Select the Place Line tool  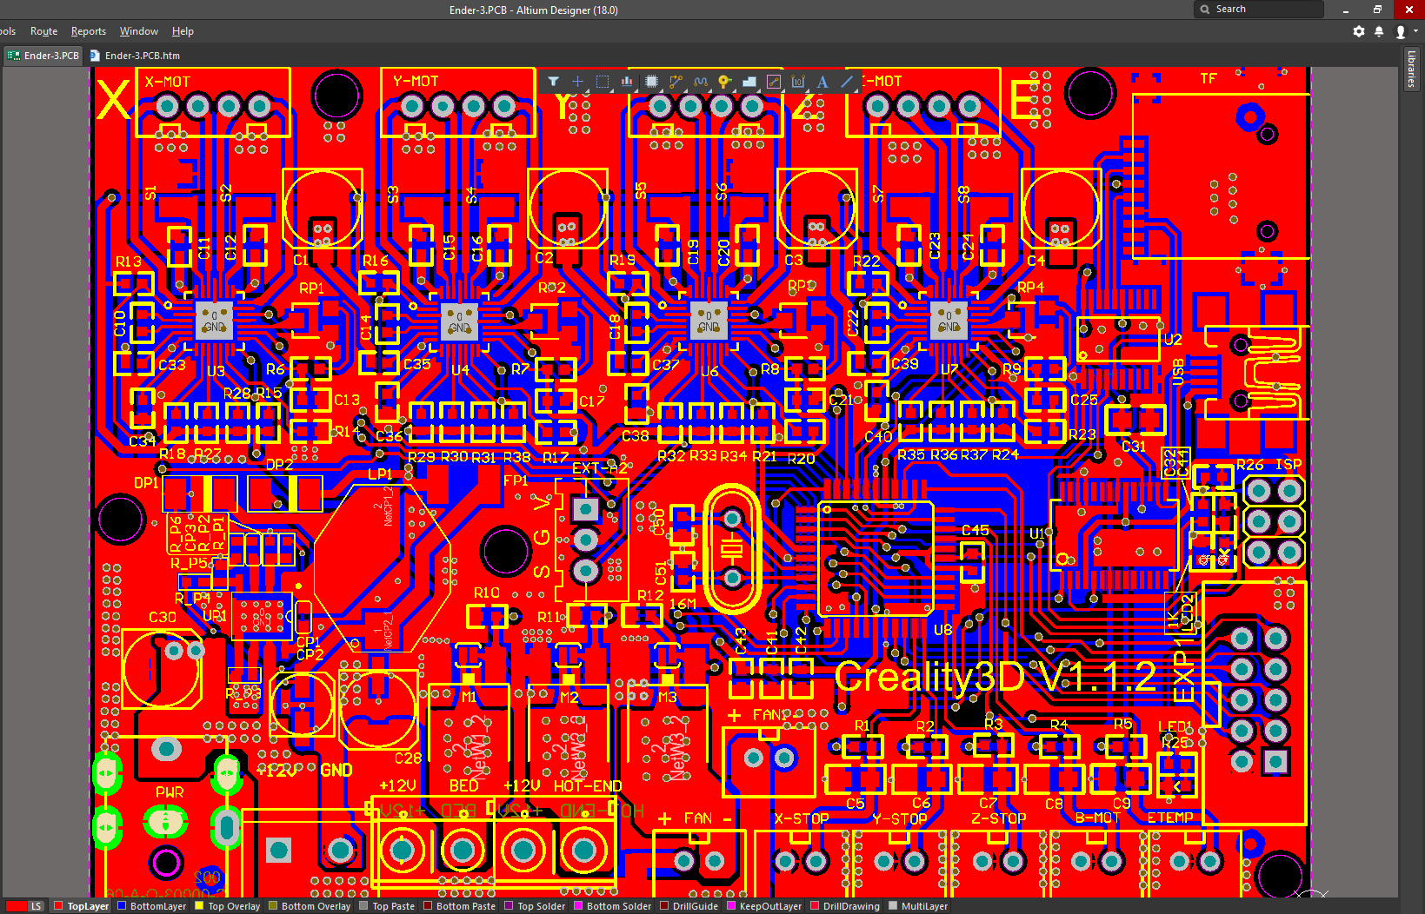[847, 82]
